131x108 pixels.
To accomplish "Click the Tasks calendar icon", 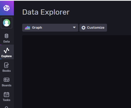I will [x=7, y=94].
